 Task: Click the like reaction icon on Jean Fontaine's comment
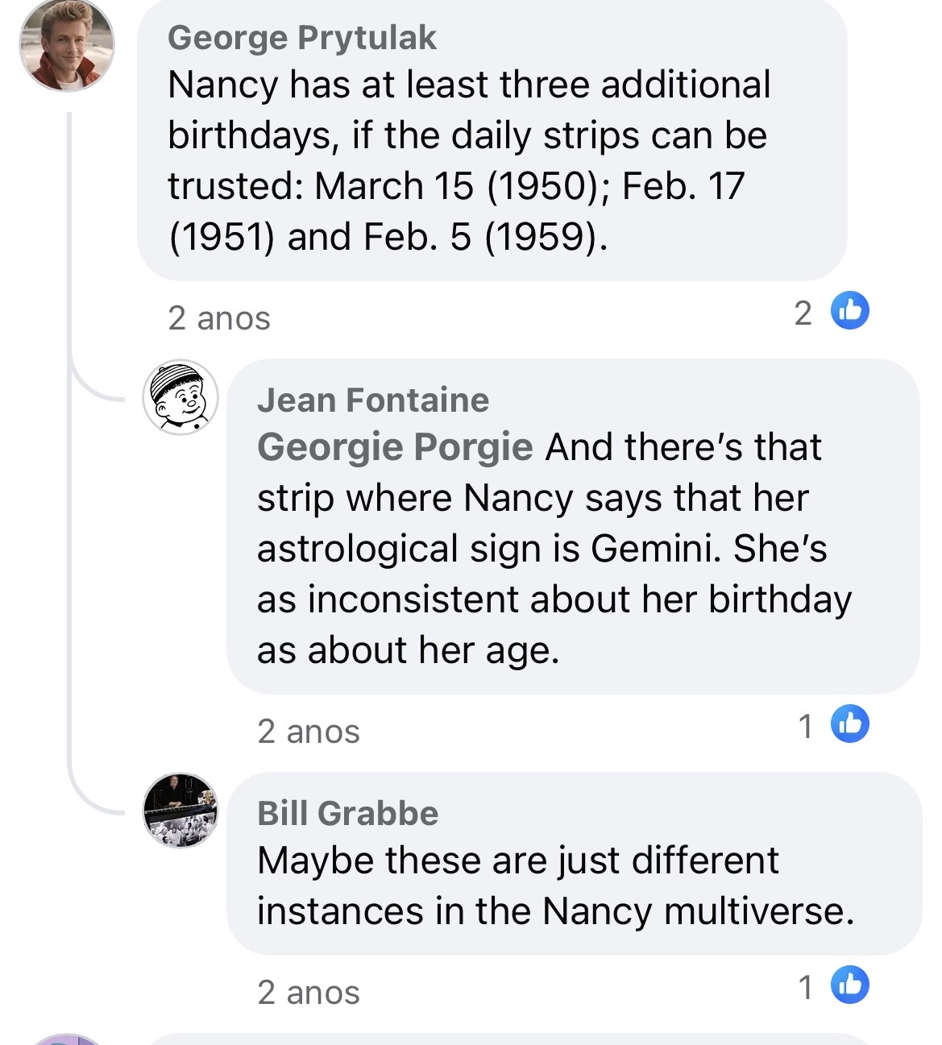[850, 724]
